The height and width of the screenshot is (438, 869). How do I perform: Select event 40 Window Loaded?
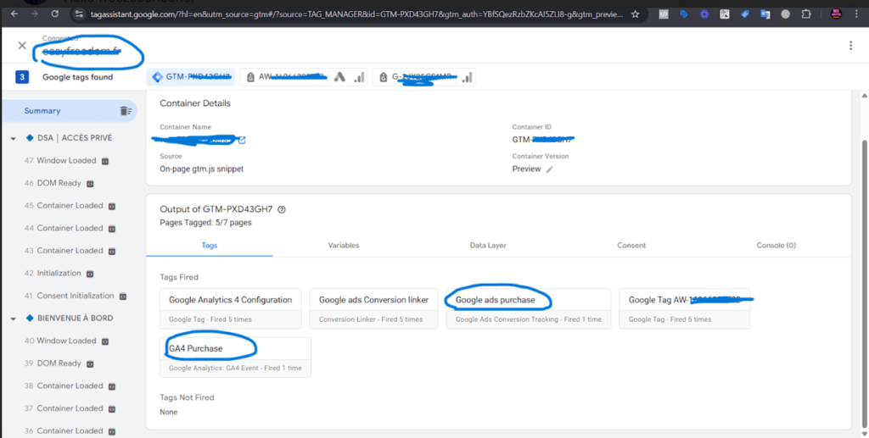pyautogui.click(x=66, y=341)
